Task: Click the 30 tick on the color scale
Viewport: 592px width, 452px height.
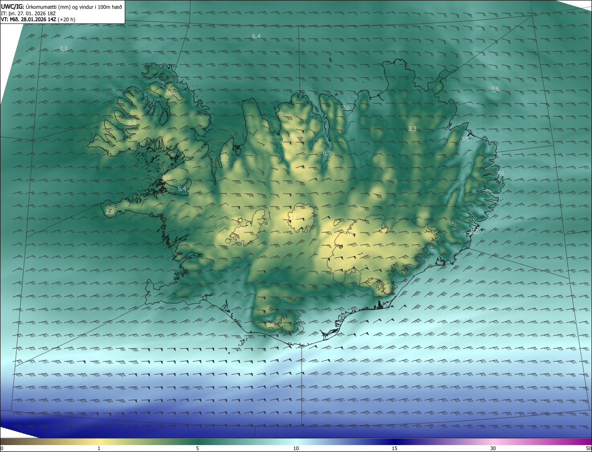Action: pyautogui.click(x=493, y=448)
